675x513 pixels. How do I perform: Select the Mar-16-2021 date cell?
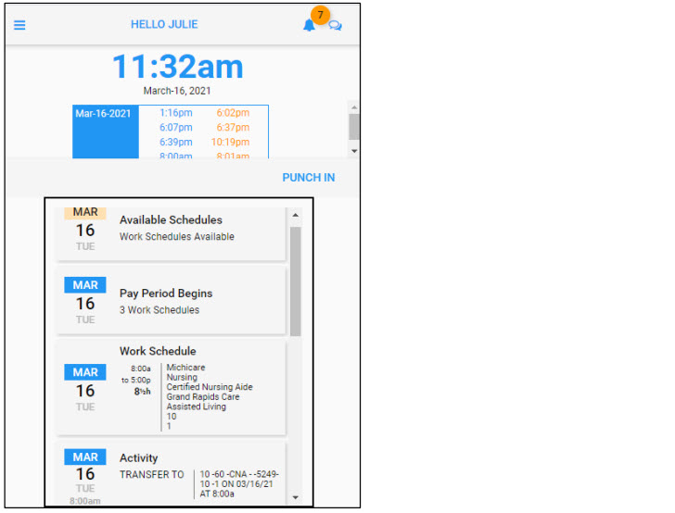click(x=103, y=114)
